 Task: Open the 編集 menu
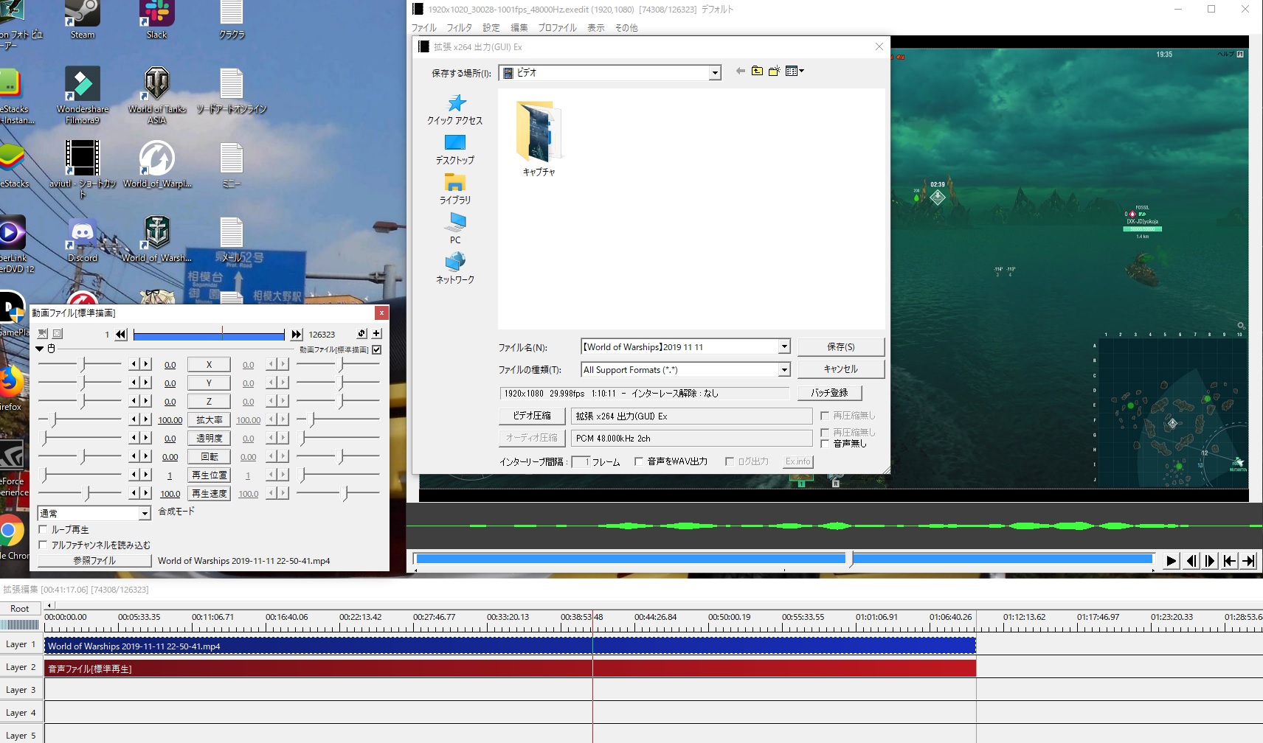[519, 28]
